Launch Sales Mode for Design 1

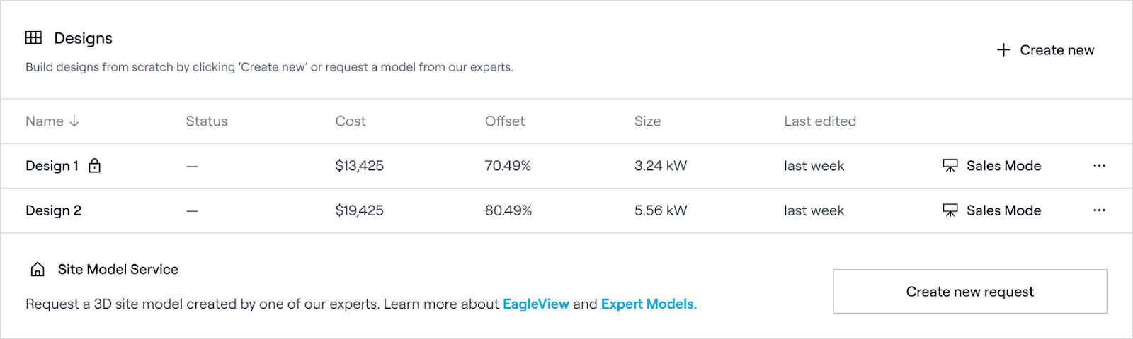1003,166
